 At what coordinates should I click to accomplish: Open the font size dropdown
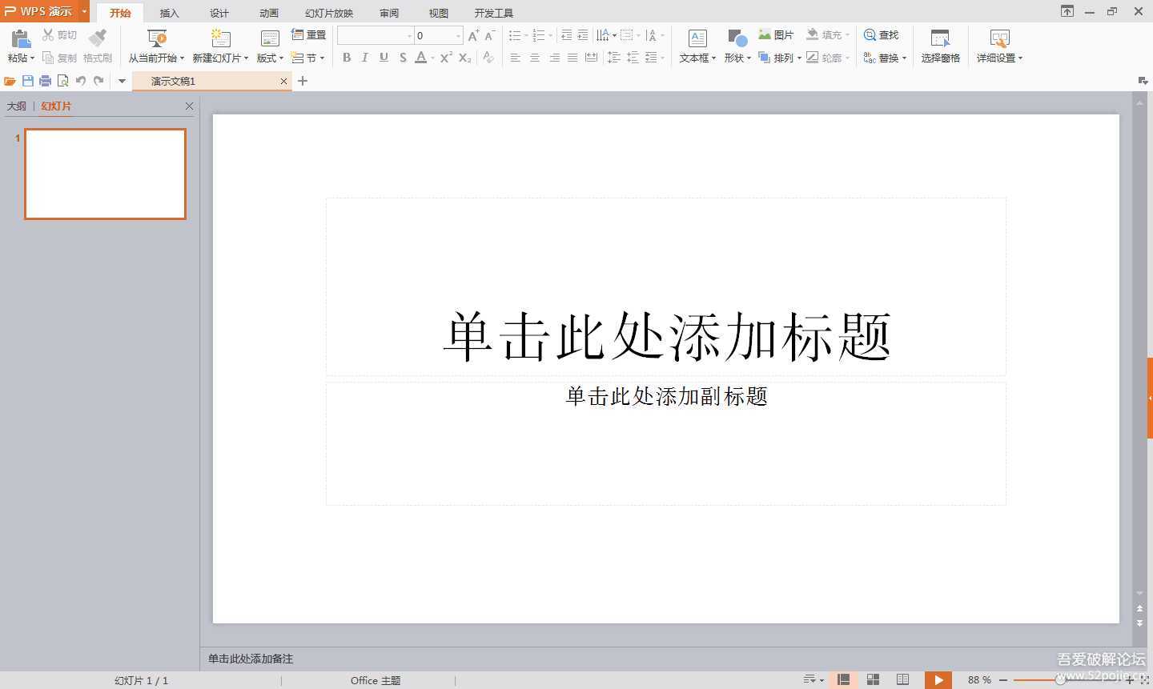pos(458,35)
